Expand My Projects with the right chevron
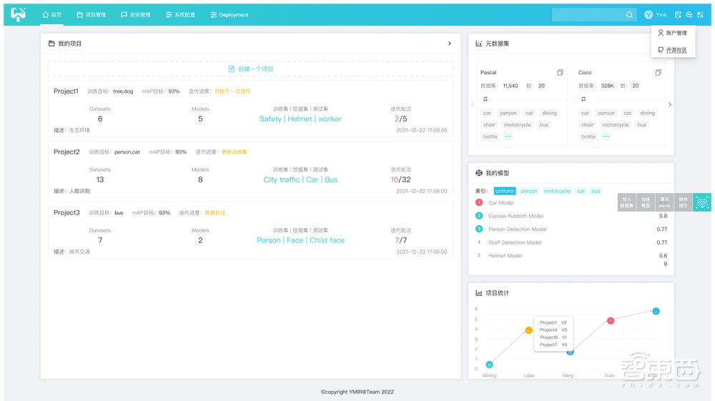 point(450,44)
